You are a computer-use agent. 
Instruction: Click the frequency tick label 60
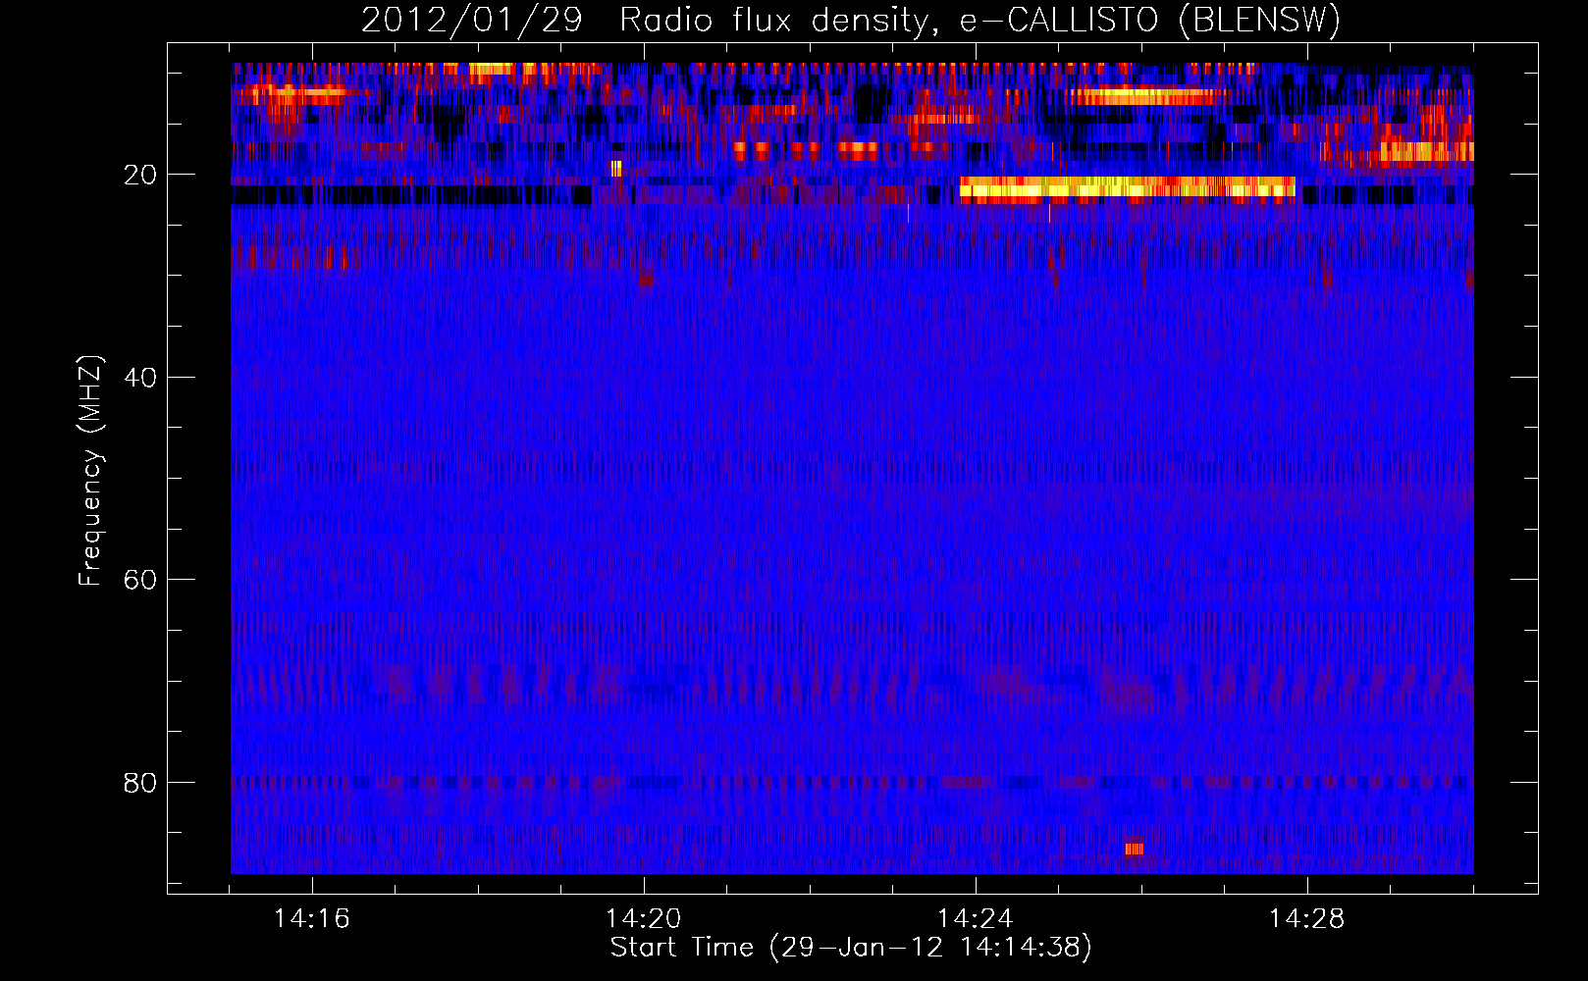140,580
